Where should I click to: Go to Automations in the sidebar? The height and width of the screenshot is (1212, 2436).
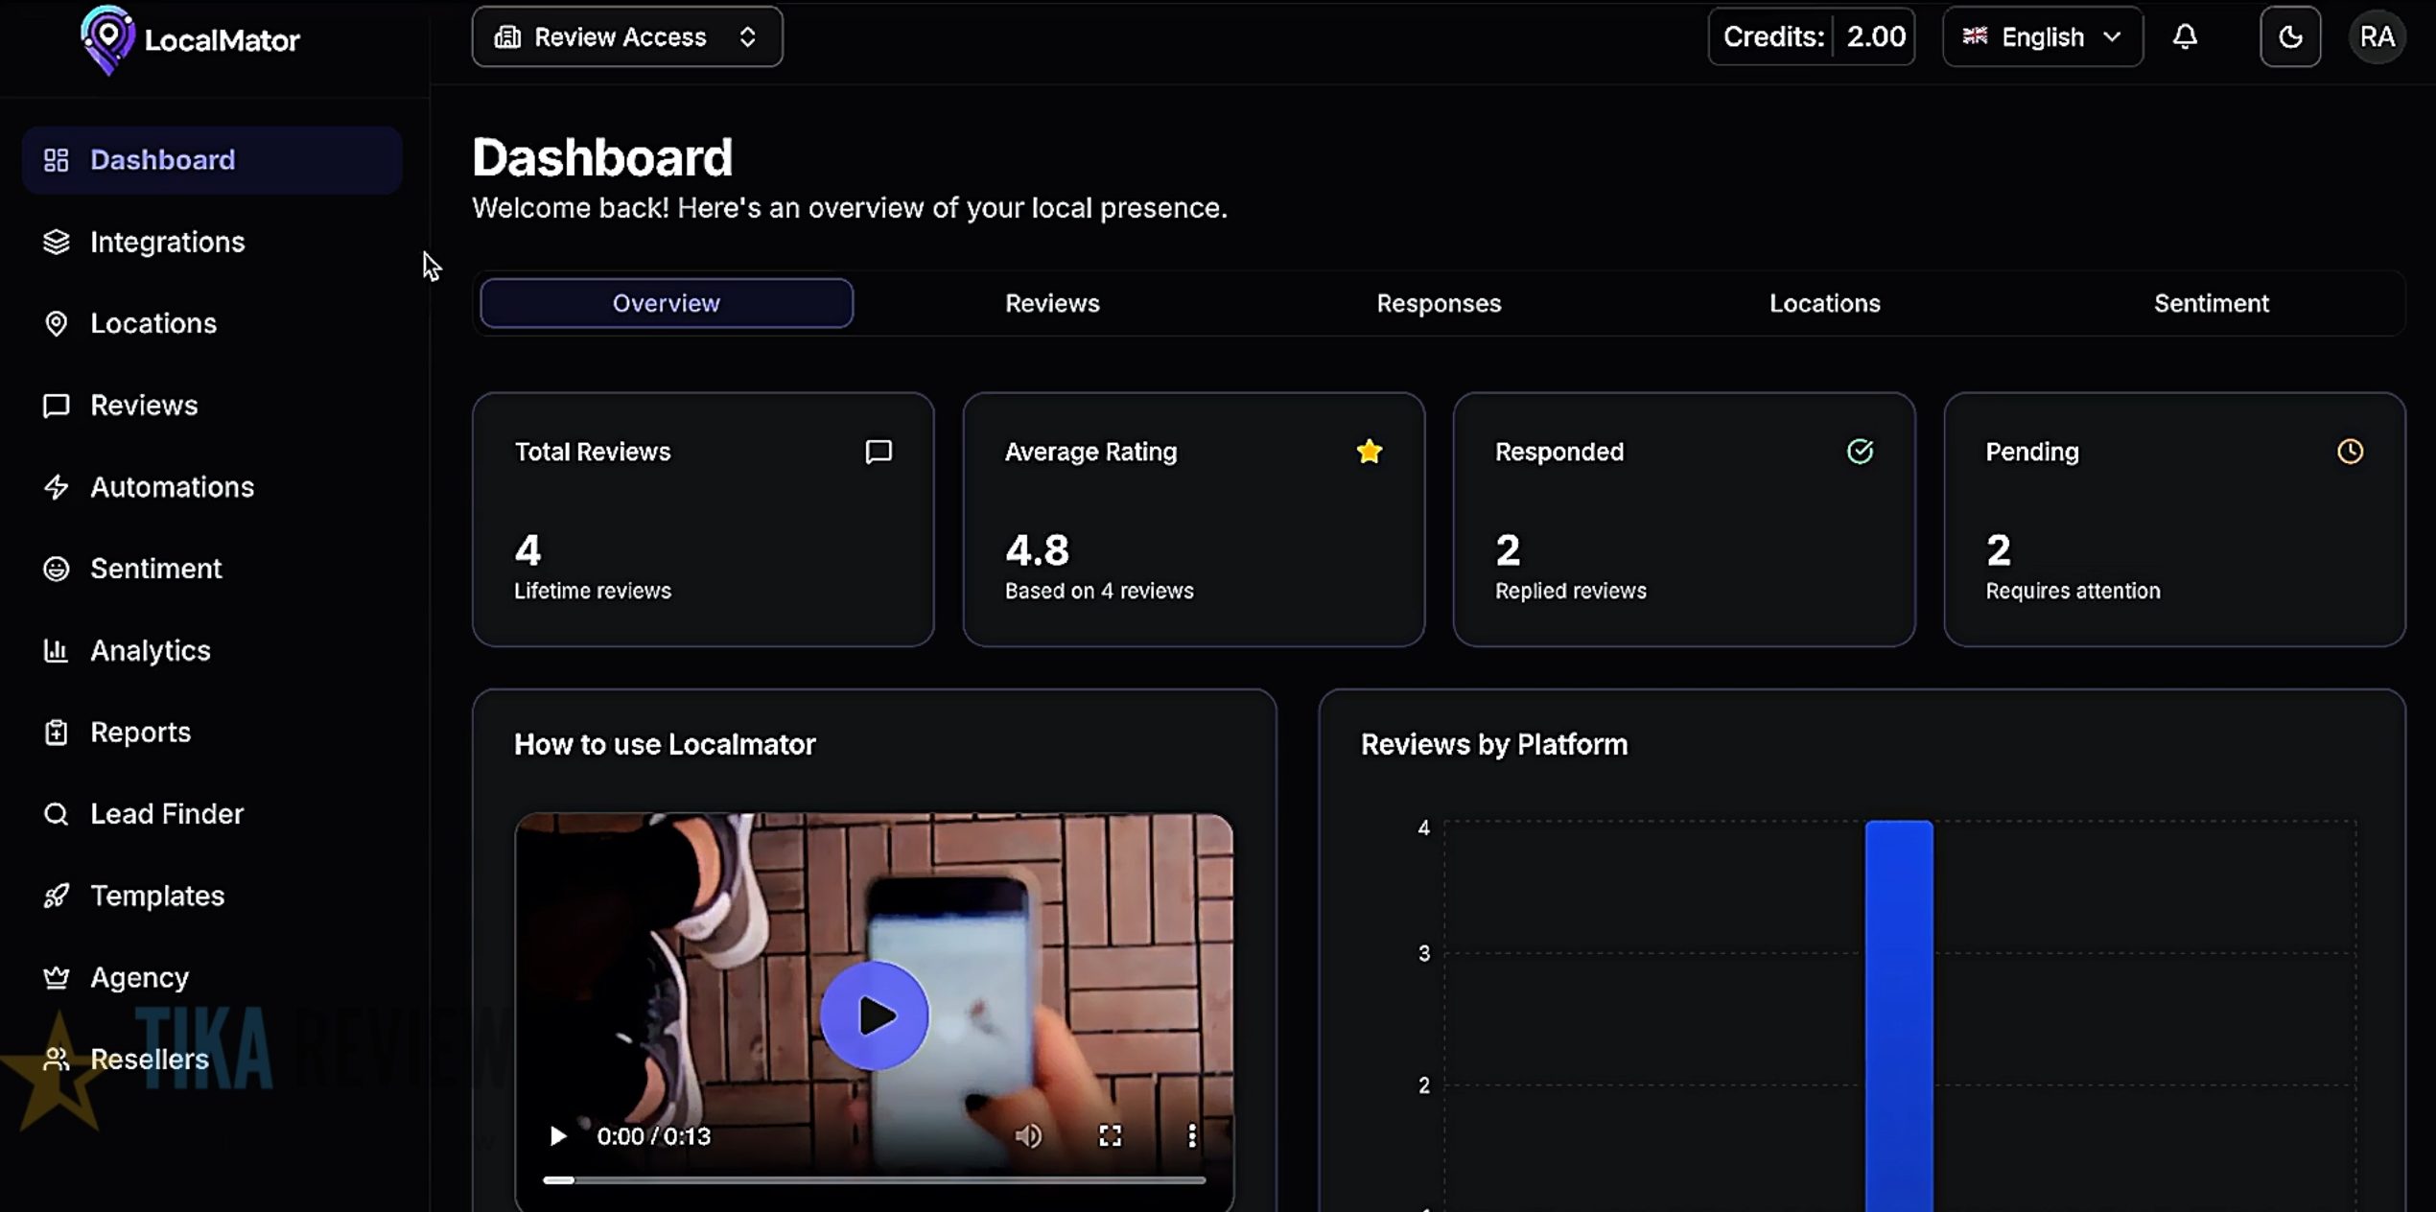[x=172, y=487]
